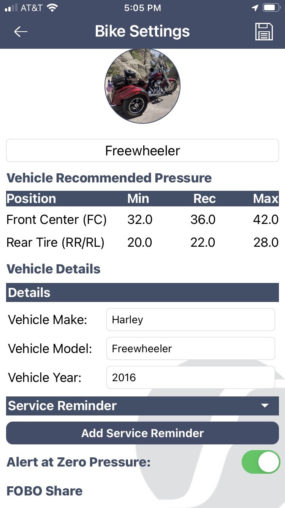The width and height of the screenshot is (285, 508).
Task: Tap Rear Tire max pressure 28.0
Action: coord(266,243)
